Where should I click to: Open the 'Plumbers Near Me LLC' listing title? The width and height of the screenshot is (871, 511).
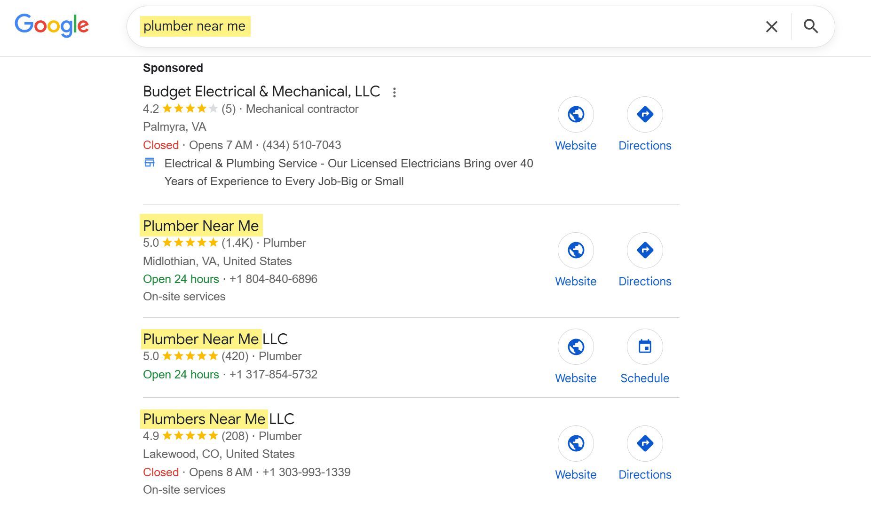[218, 419]
